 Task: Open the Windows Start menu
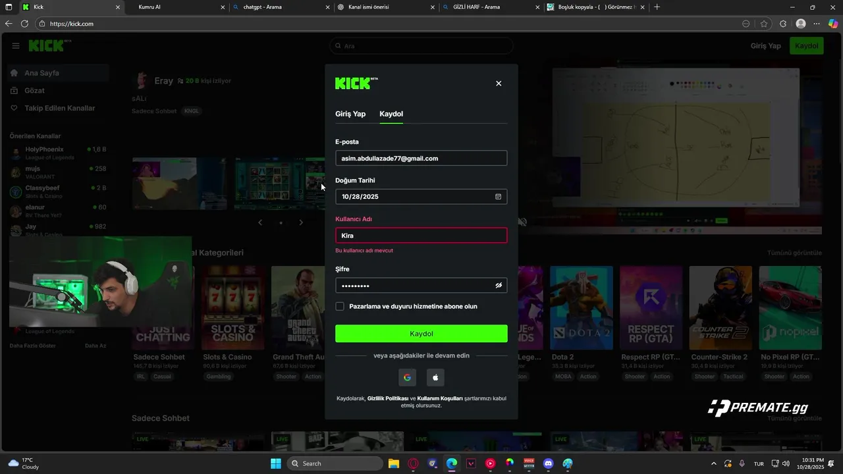(x=276, y=463)
